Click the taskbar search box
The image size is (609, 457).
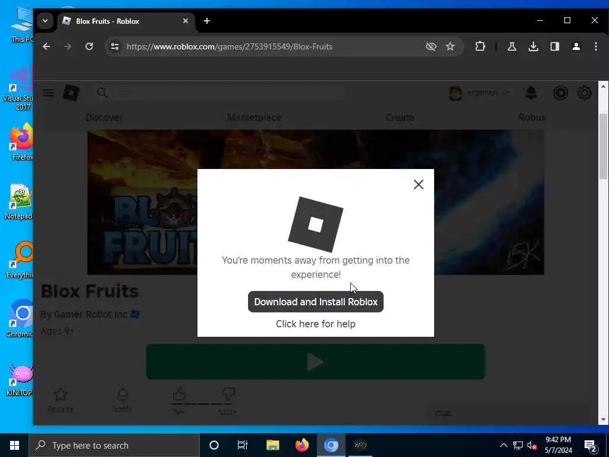tap(114, 445)
